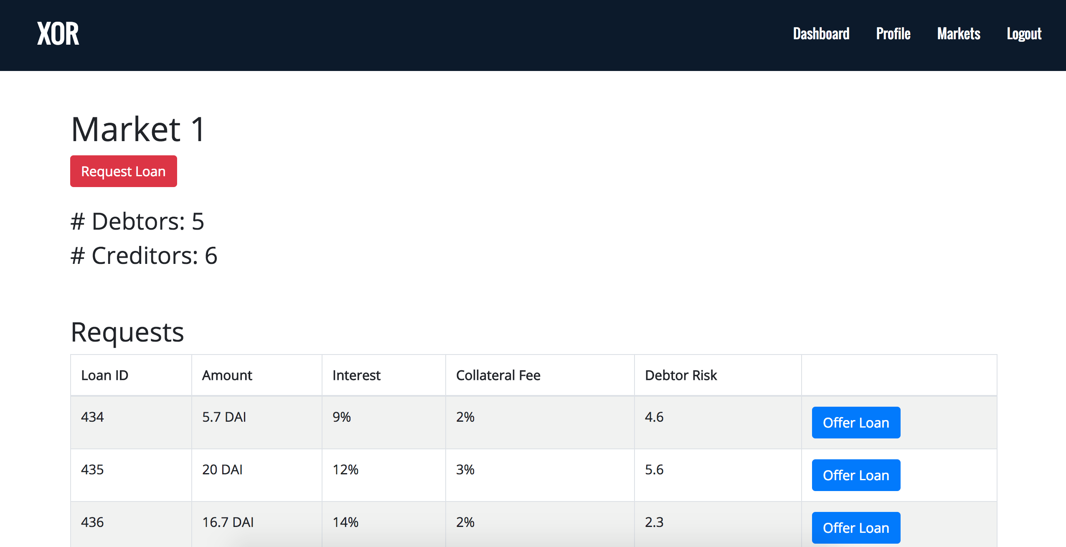Select the 20 DAI amount cell
The image size is (1066, 547).
tap(222, 470)
